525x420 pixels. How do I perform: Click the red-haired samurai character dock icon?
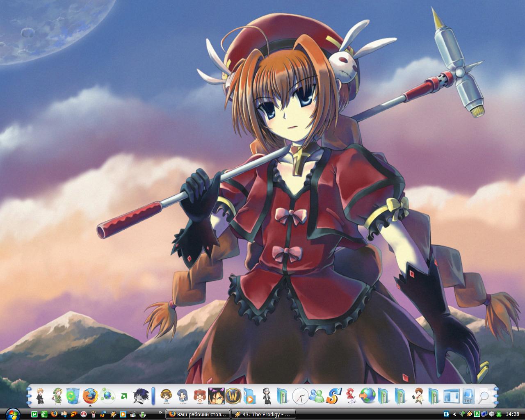coord(350,396)
